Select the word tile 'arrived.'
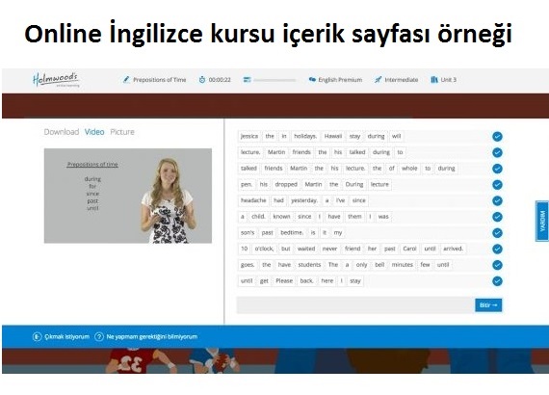This screenshot has width=549, height=395. [x=453, y=249]
